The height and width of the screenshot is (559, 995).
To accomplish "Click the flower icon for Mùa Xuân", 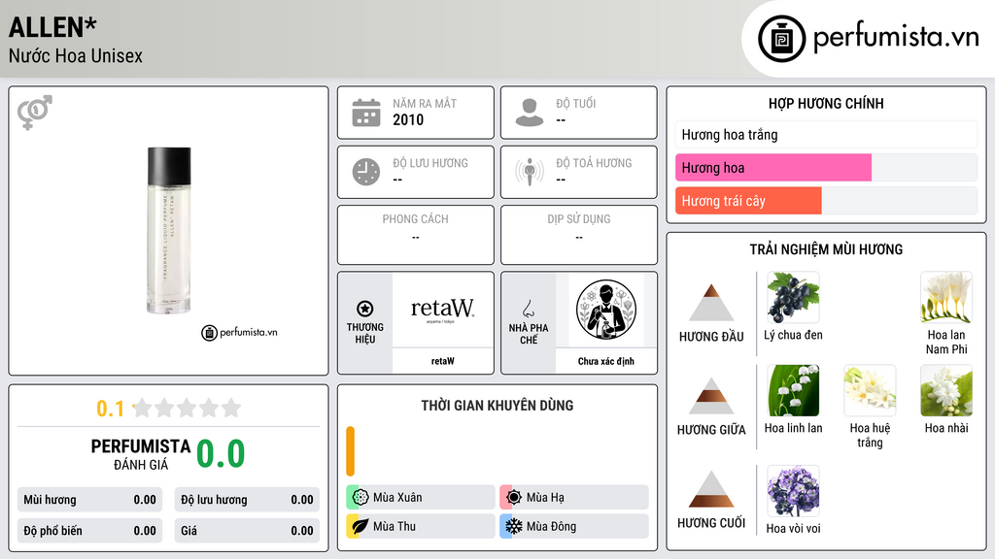I will pos(360,497).
